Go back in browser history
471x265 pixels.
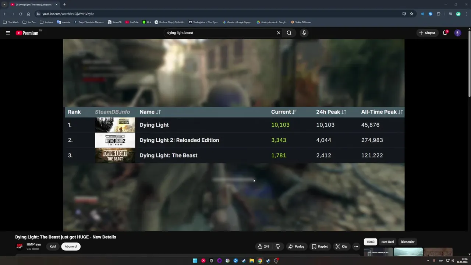click(x=5, y=14)
